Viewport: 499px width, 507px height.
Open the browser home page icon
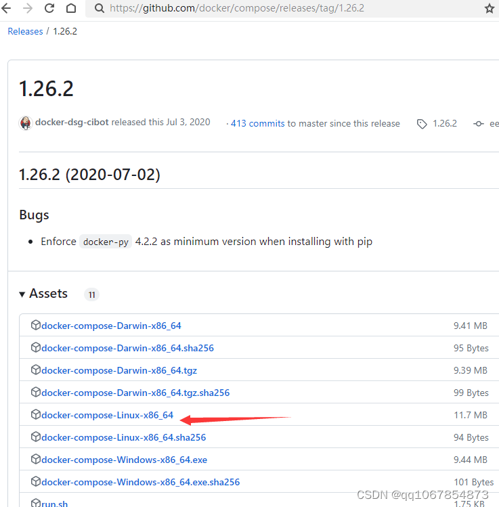coord(71,8)
